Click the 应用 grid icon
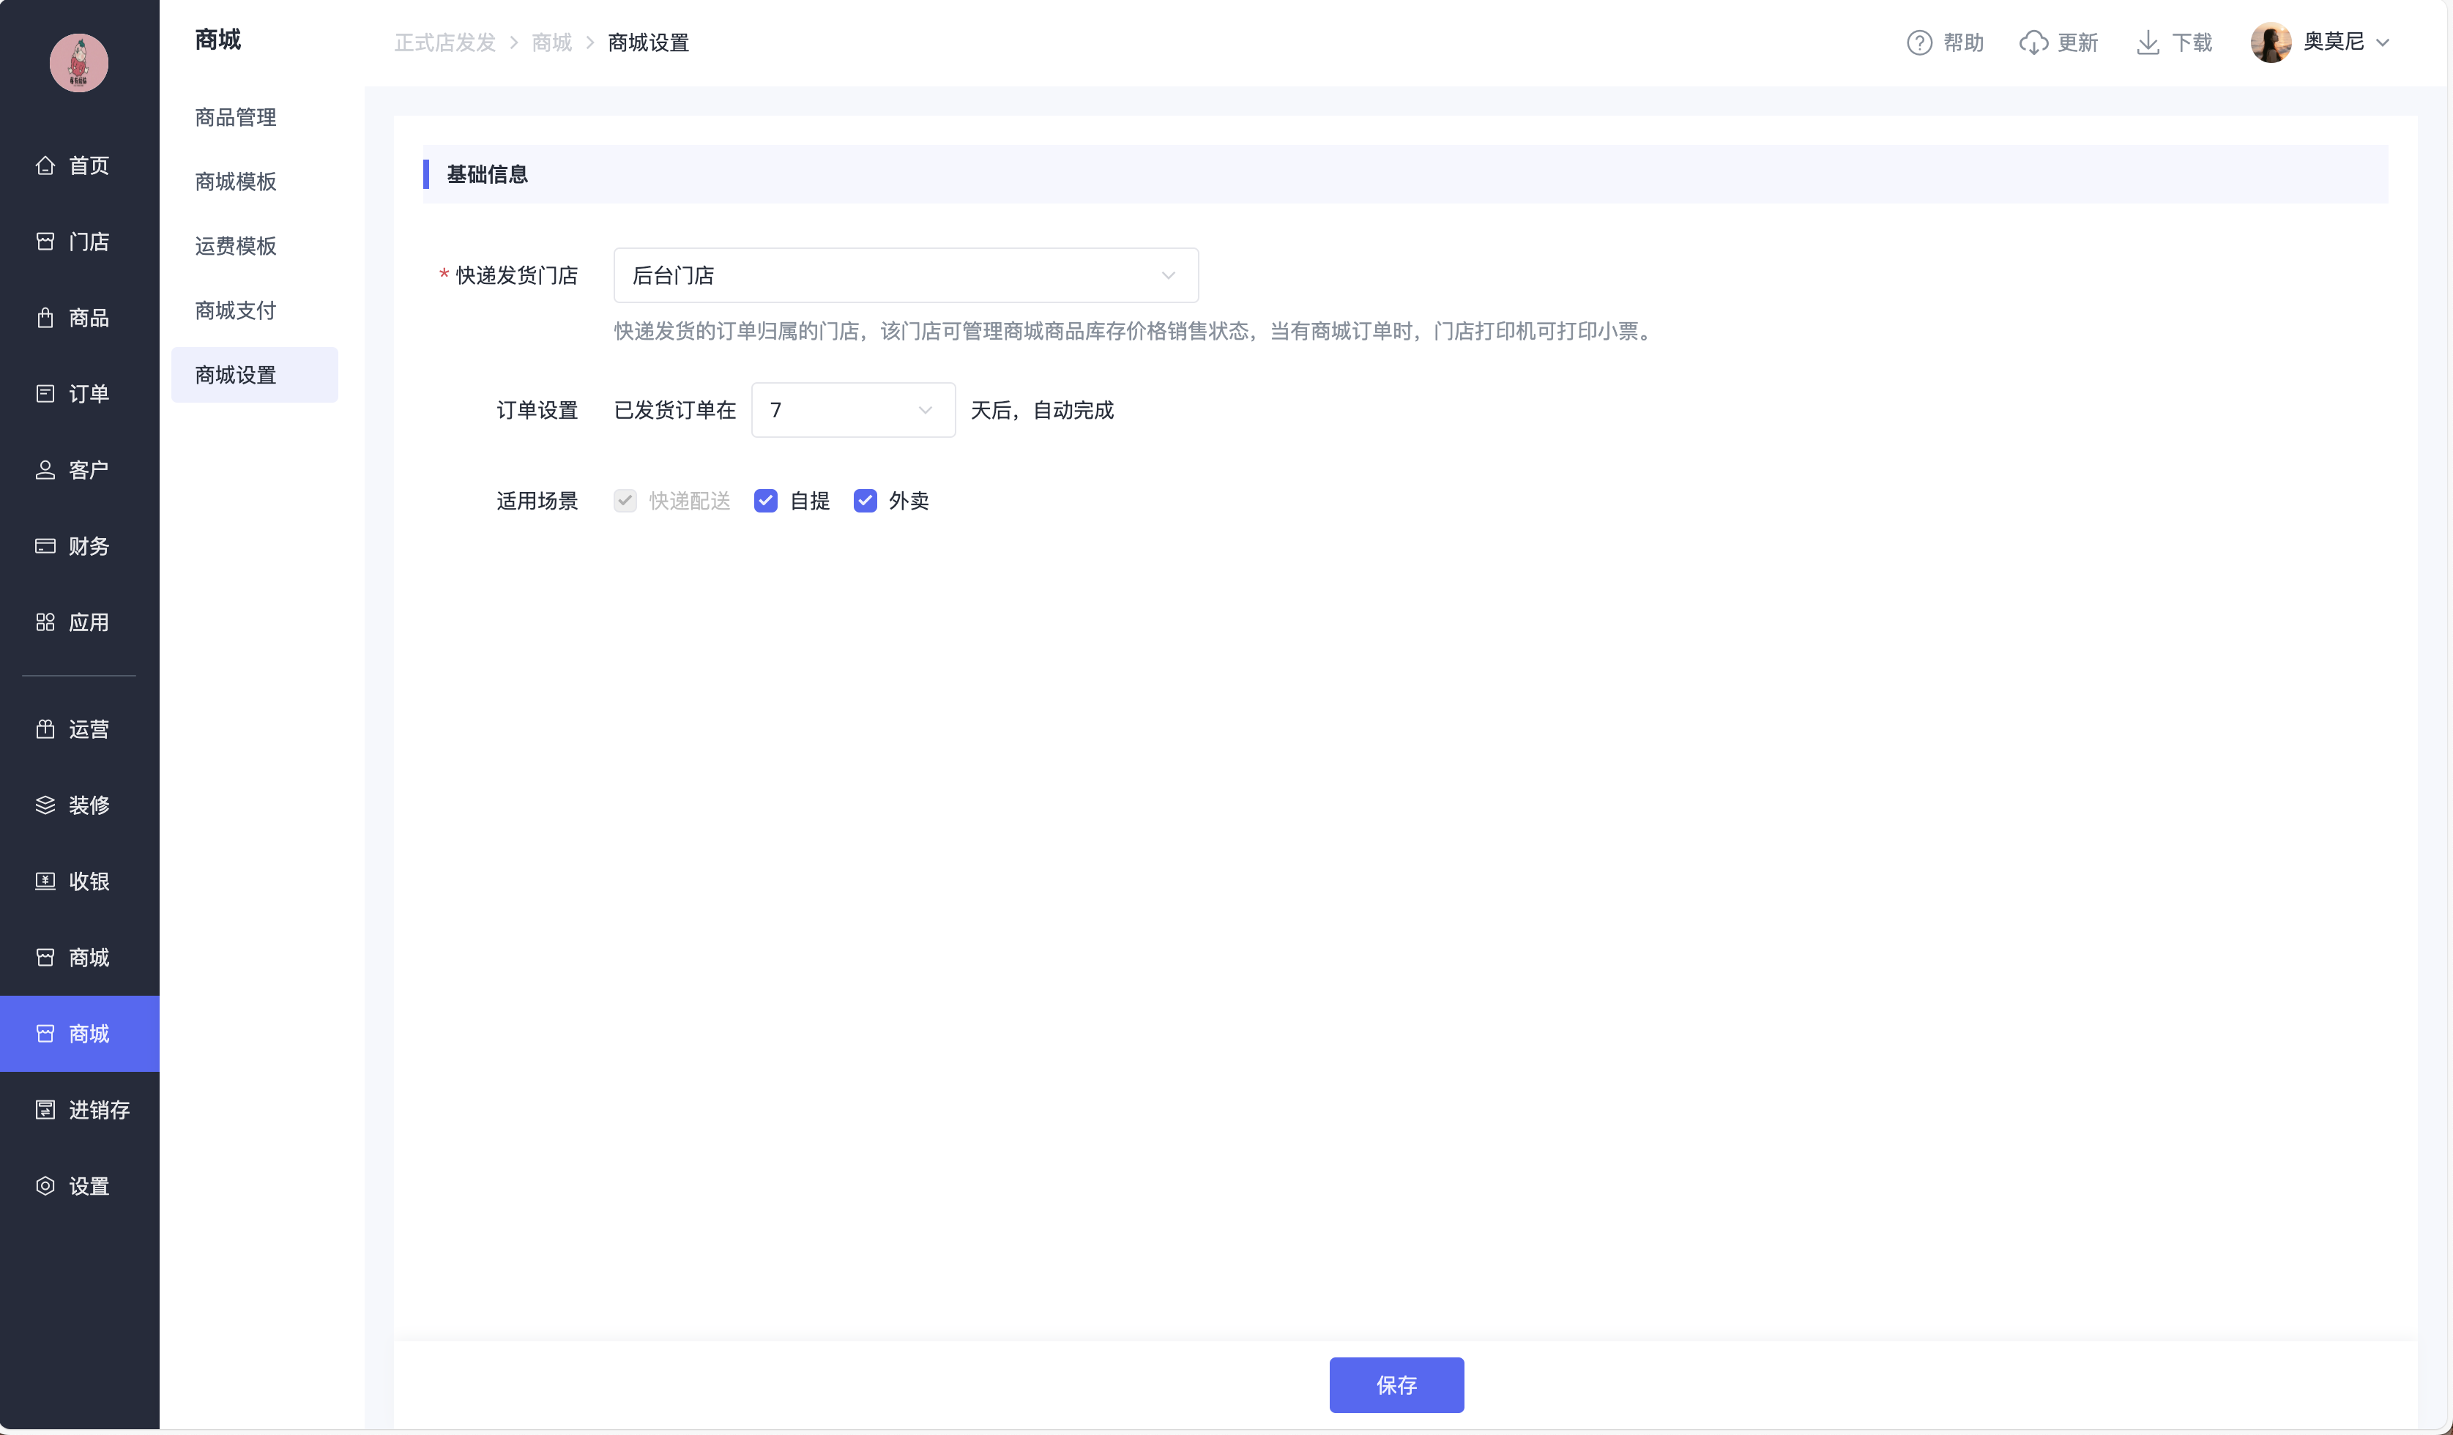The width and height of the screenshot is (2453, 1435). tap(45, 622)
